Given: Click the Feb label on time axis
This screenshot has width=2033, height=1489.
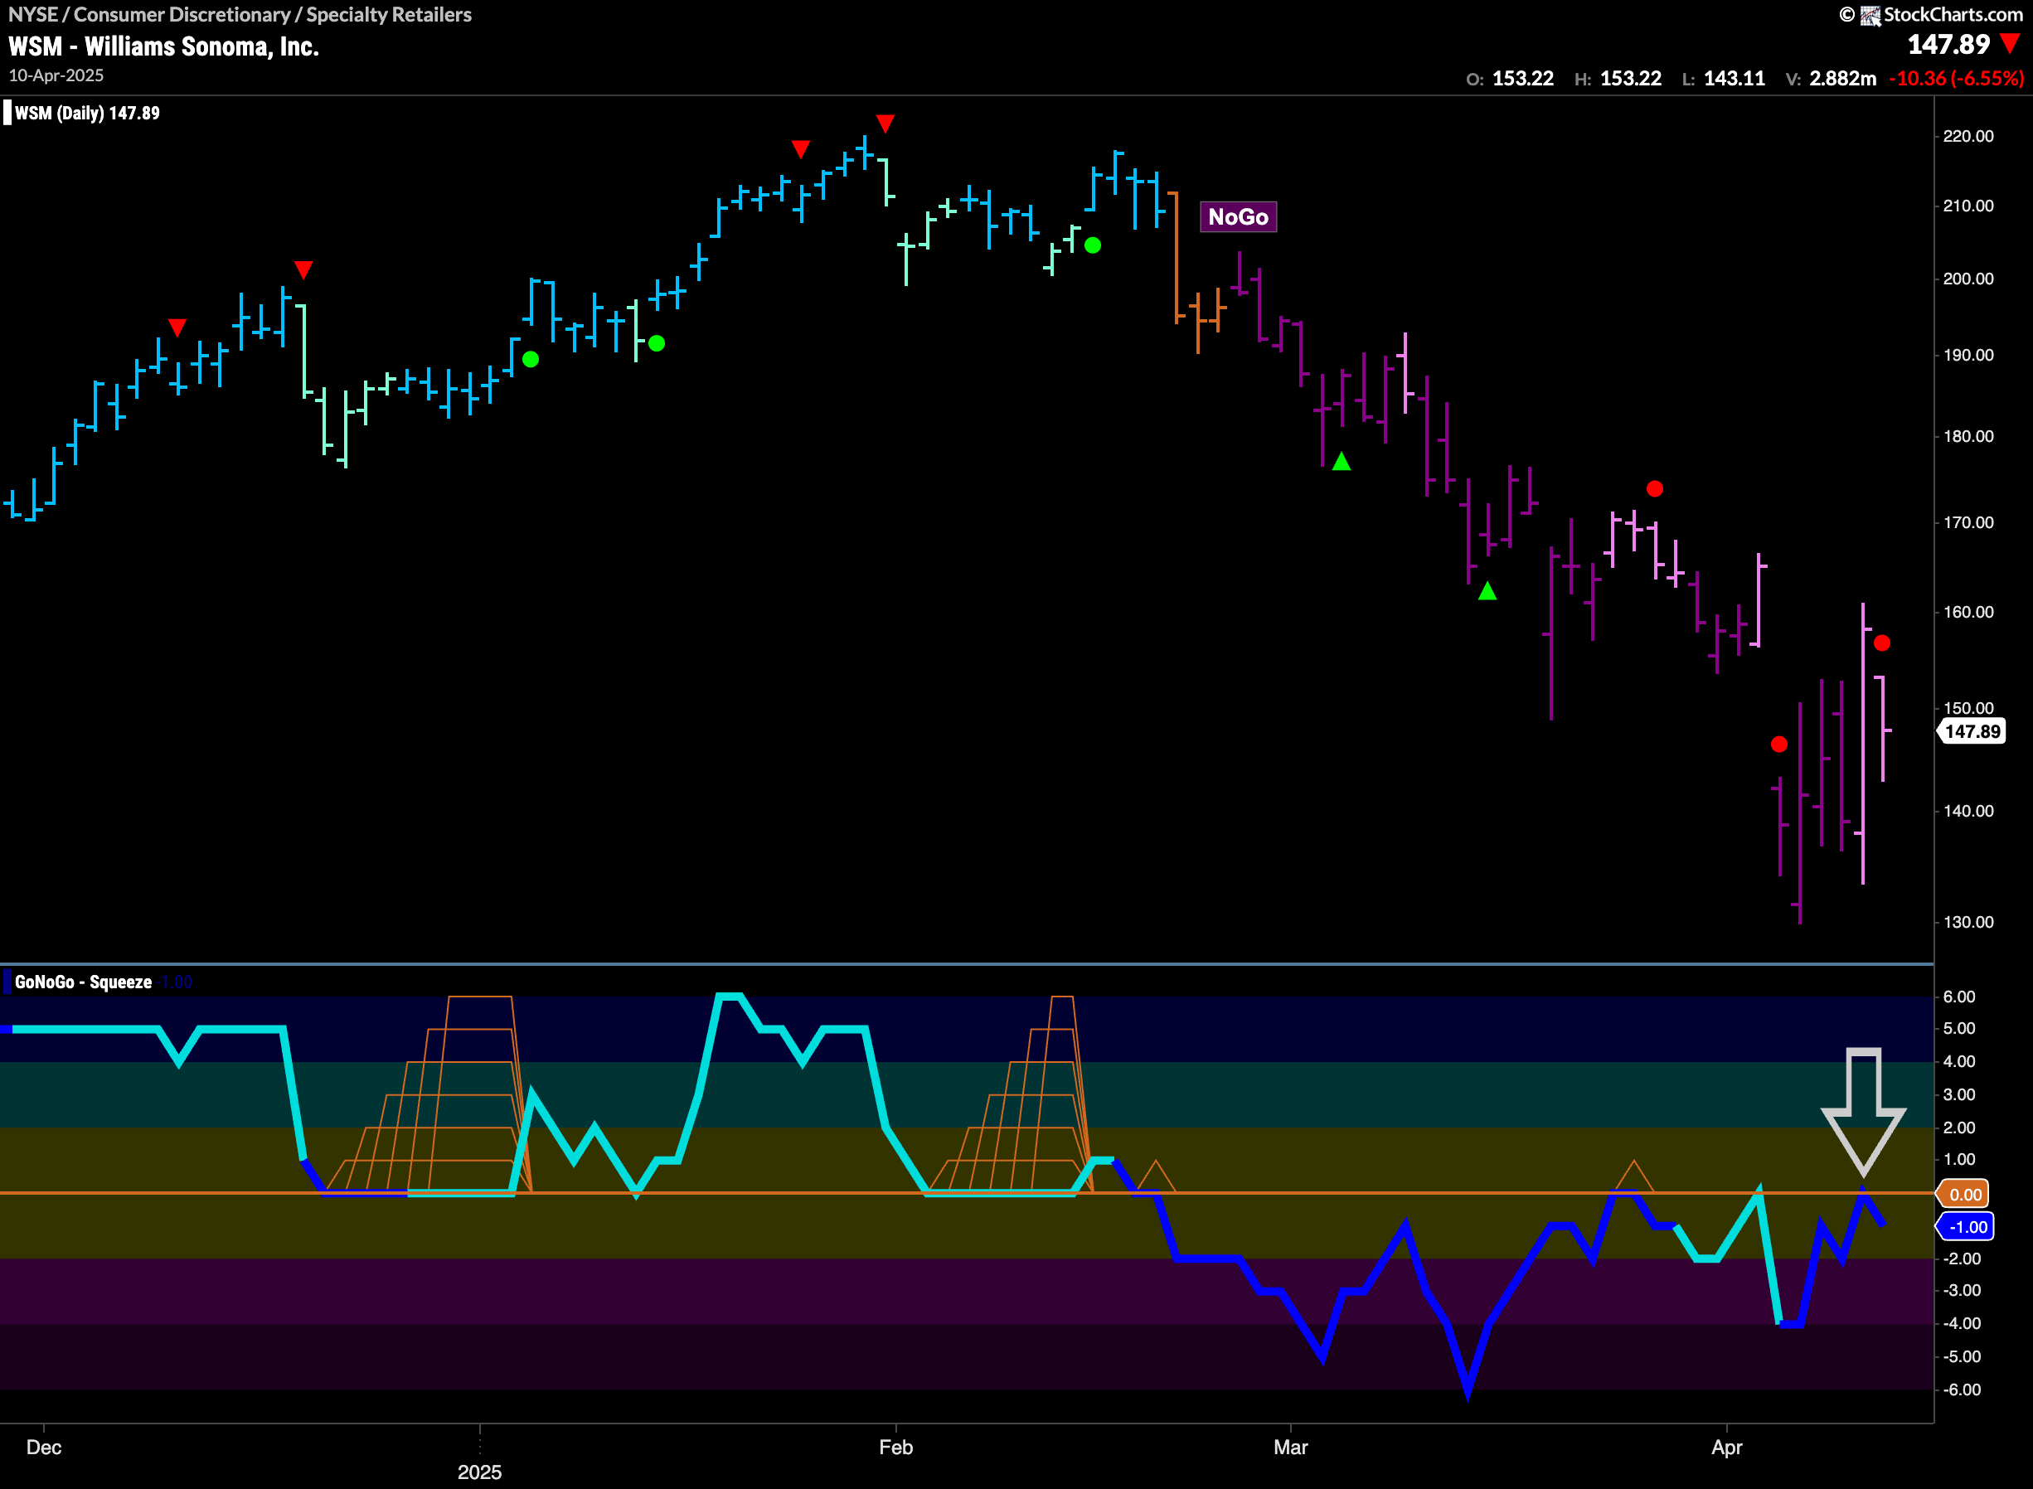Looking at the screenshot, I should pyautogui.click(x=895, y=1448).
